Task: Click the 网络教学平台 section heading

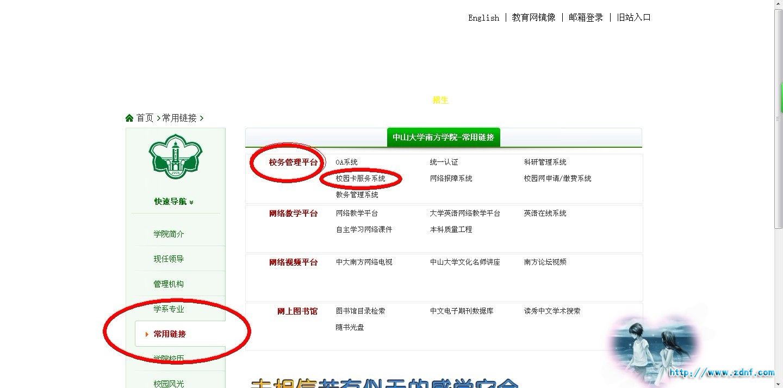Action: [293, 213]
